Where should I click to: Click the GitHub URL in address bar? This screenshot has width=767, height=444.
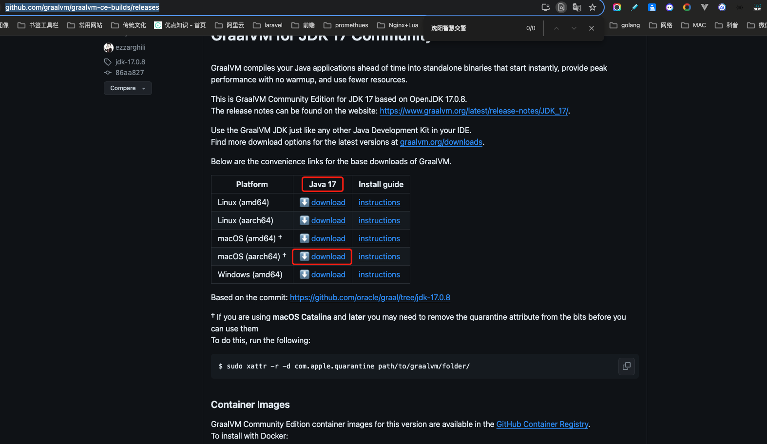pyautogui.click(x=82, y=7)
